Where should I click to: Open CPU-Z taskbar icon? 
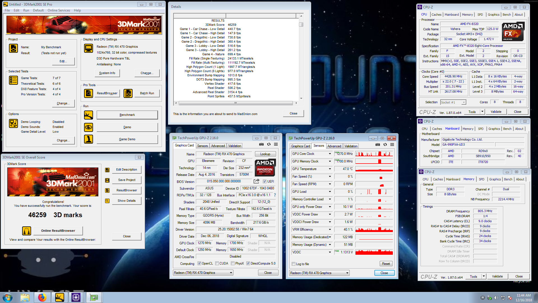click(76, 297)
